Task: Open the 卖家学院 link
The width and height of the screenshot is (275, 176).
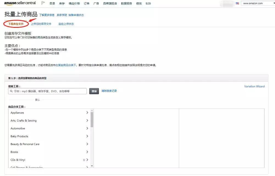Action: 62,15
